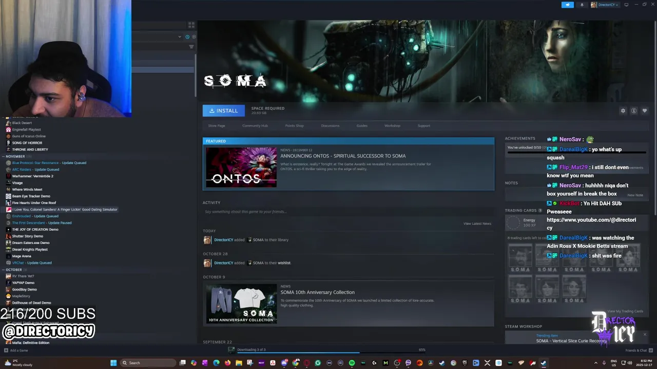Open the Guides tab
The height and width of the screenshot is (369, 657).
pos(362,126)
